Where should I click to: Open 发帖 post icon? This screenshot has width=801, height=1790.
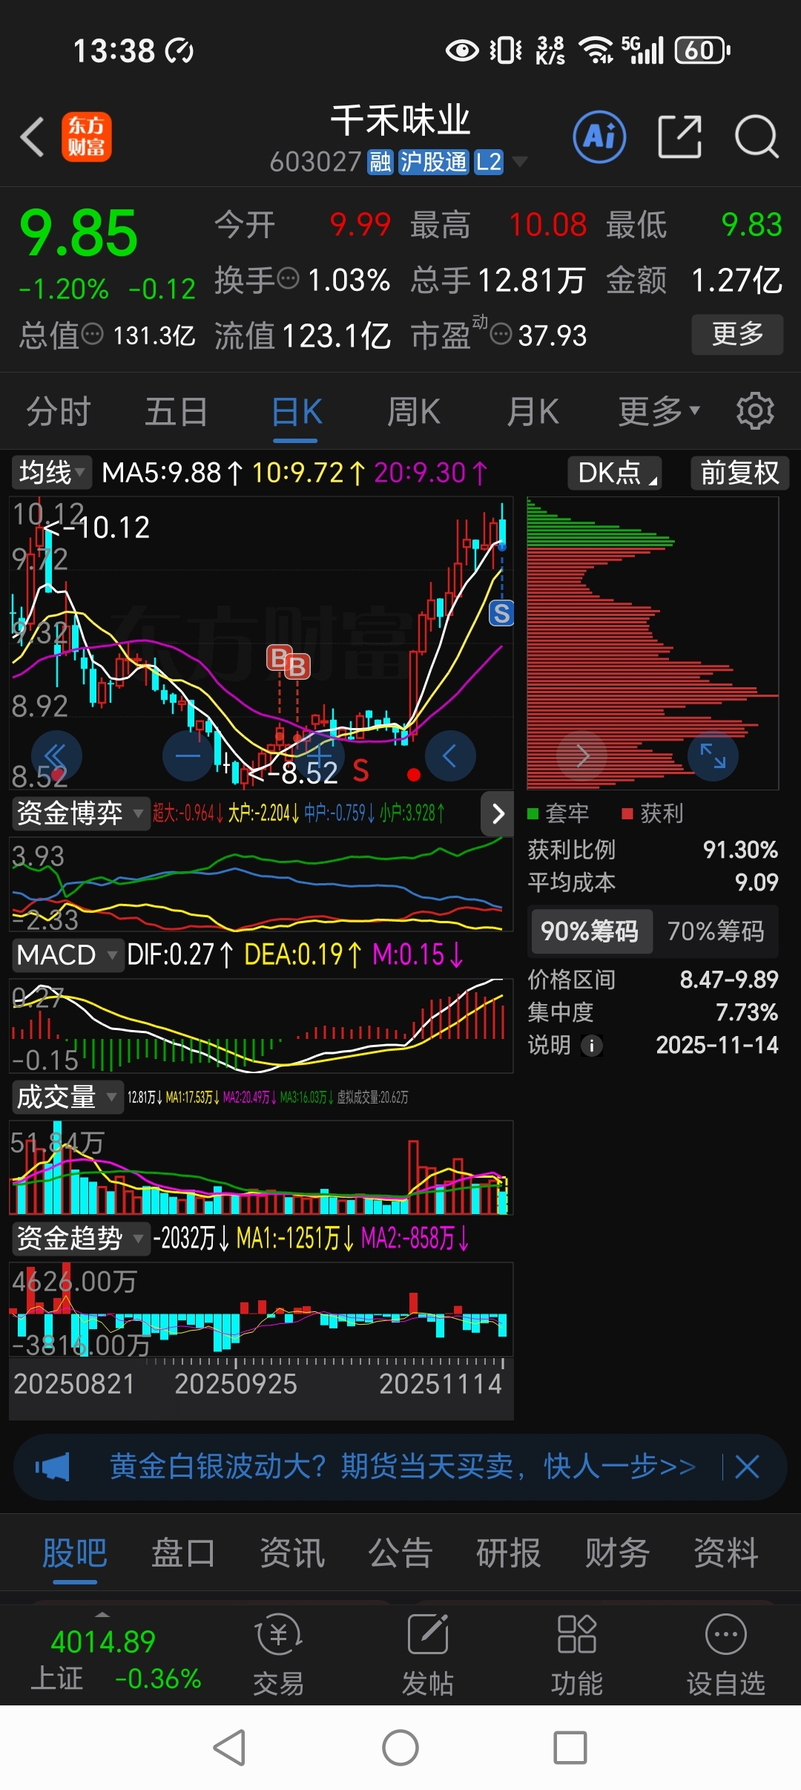428,1655
